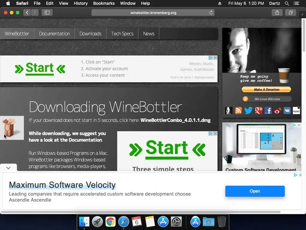Screen dimensions: 306x230
Task: Go forward with Safari's forward arrow
Action: (x=35, y=13)
